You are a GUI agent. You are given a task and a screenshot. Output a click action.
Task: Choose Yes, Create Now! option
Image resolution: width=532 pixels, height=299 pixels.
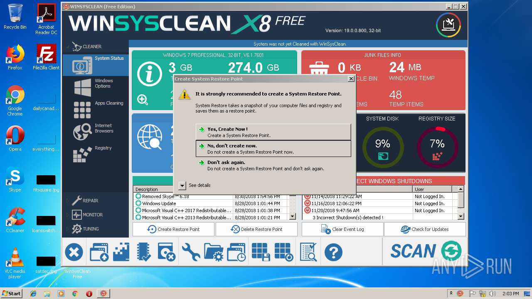point(273,132)
